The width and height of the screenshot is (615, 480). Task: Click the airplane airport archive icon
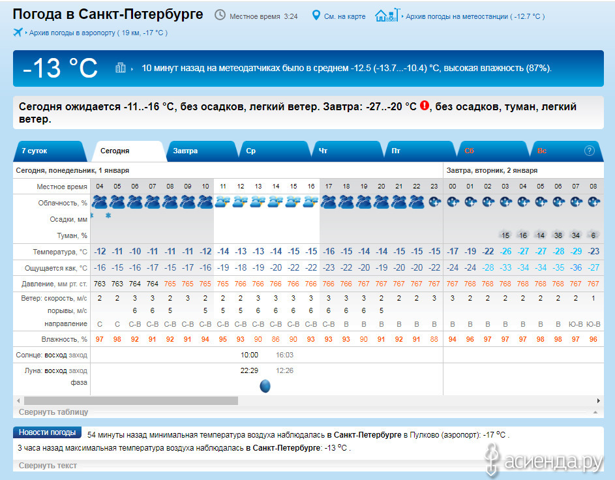click(x=18, y=32)
